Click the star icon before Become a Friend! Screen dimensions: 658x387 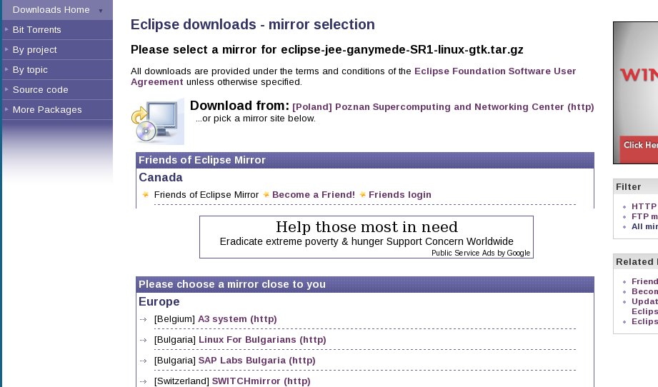[x=266, y=195]
